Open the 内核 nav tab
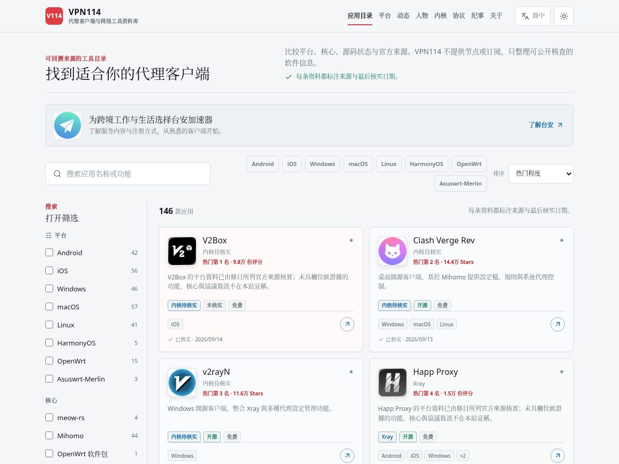619x464 pixels. pos(441,16)
